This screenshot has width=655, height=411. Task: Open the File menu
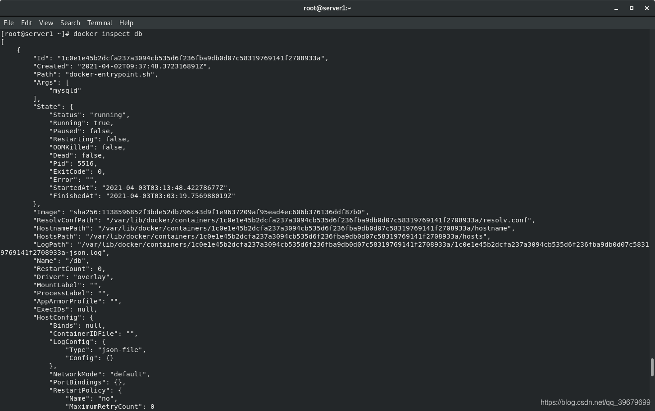point(9,23)
